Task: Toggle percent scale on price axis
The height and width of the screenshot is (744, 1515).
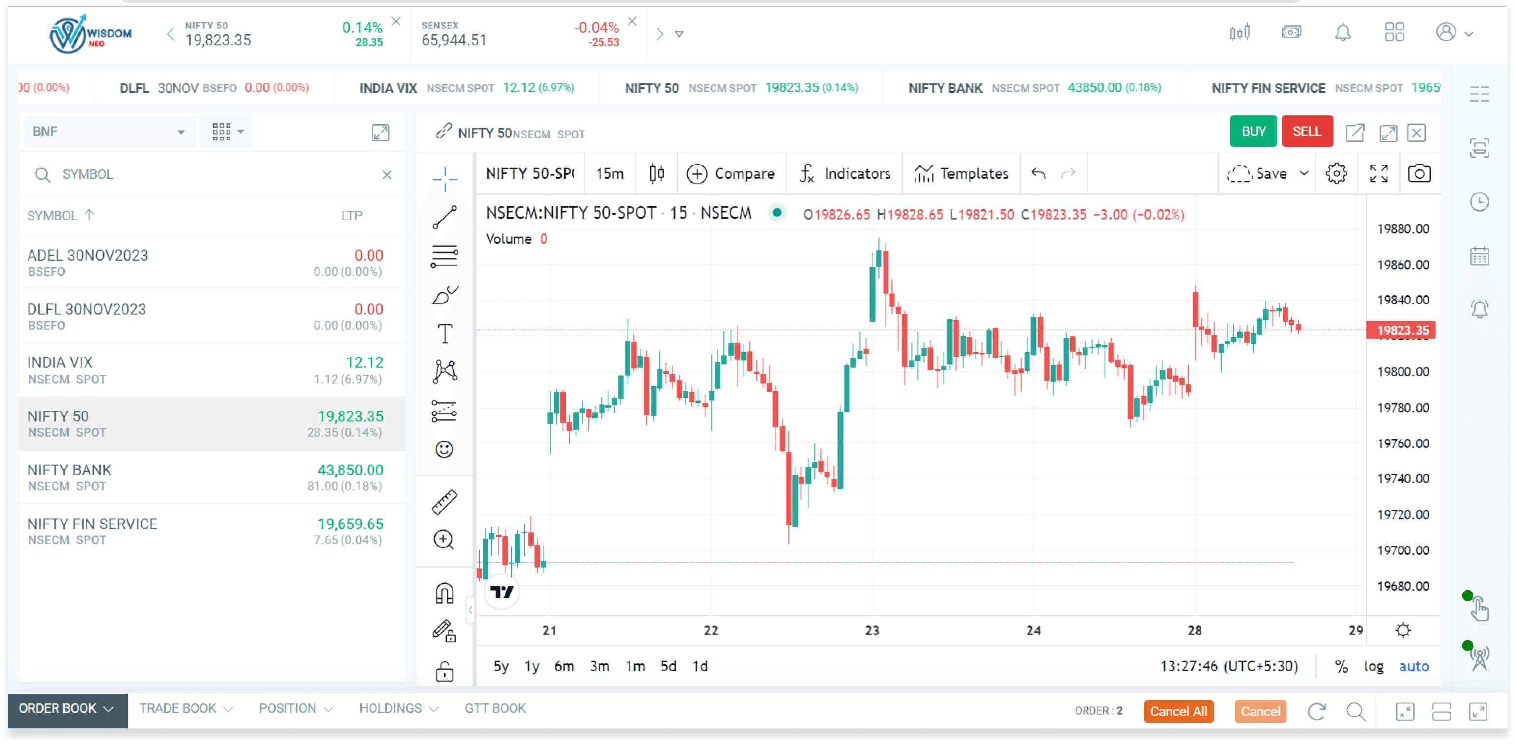Action: (1342, 666)
